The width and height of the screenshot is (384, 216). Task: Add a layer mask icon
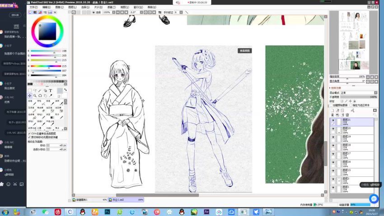point(375,110)
